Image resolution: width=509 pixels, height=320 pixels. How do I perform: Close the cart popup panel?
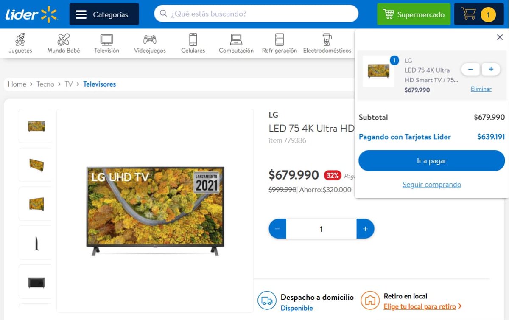pos(500,37)
